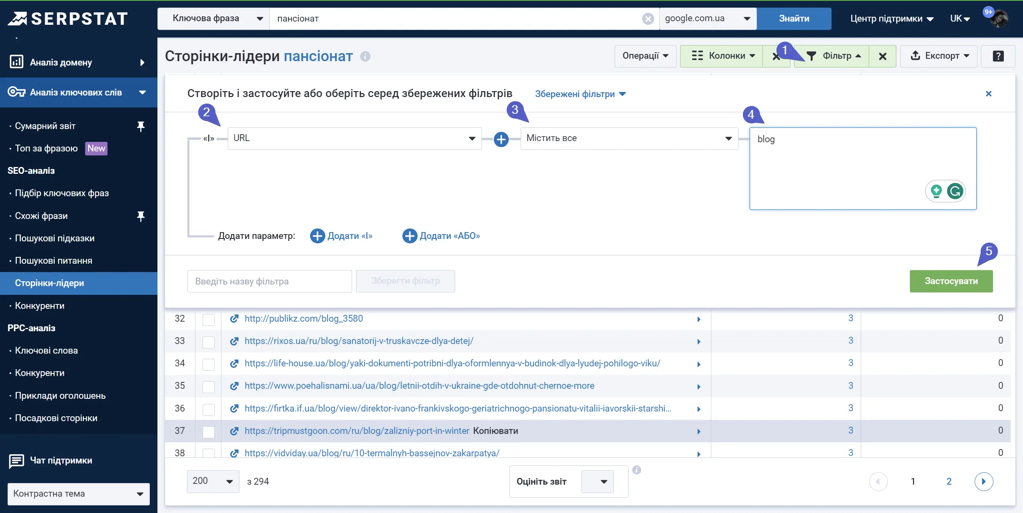This screenshot has width=1023, height=513.
Task: Select checkbox for row 37
Action: (x=209, y=432)
